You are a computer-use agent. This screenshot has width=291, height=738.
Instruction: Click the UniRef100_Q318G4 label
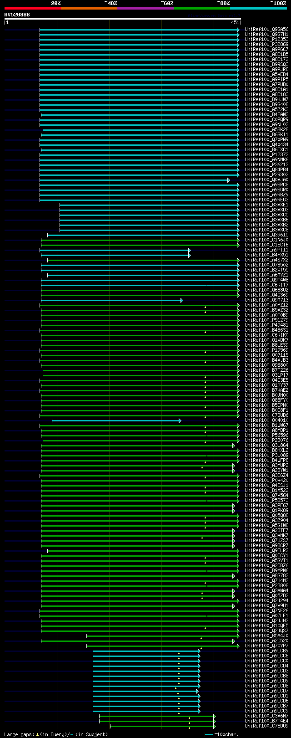click(x=266, y=445)
